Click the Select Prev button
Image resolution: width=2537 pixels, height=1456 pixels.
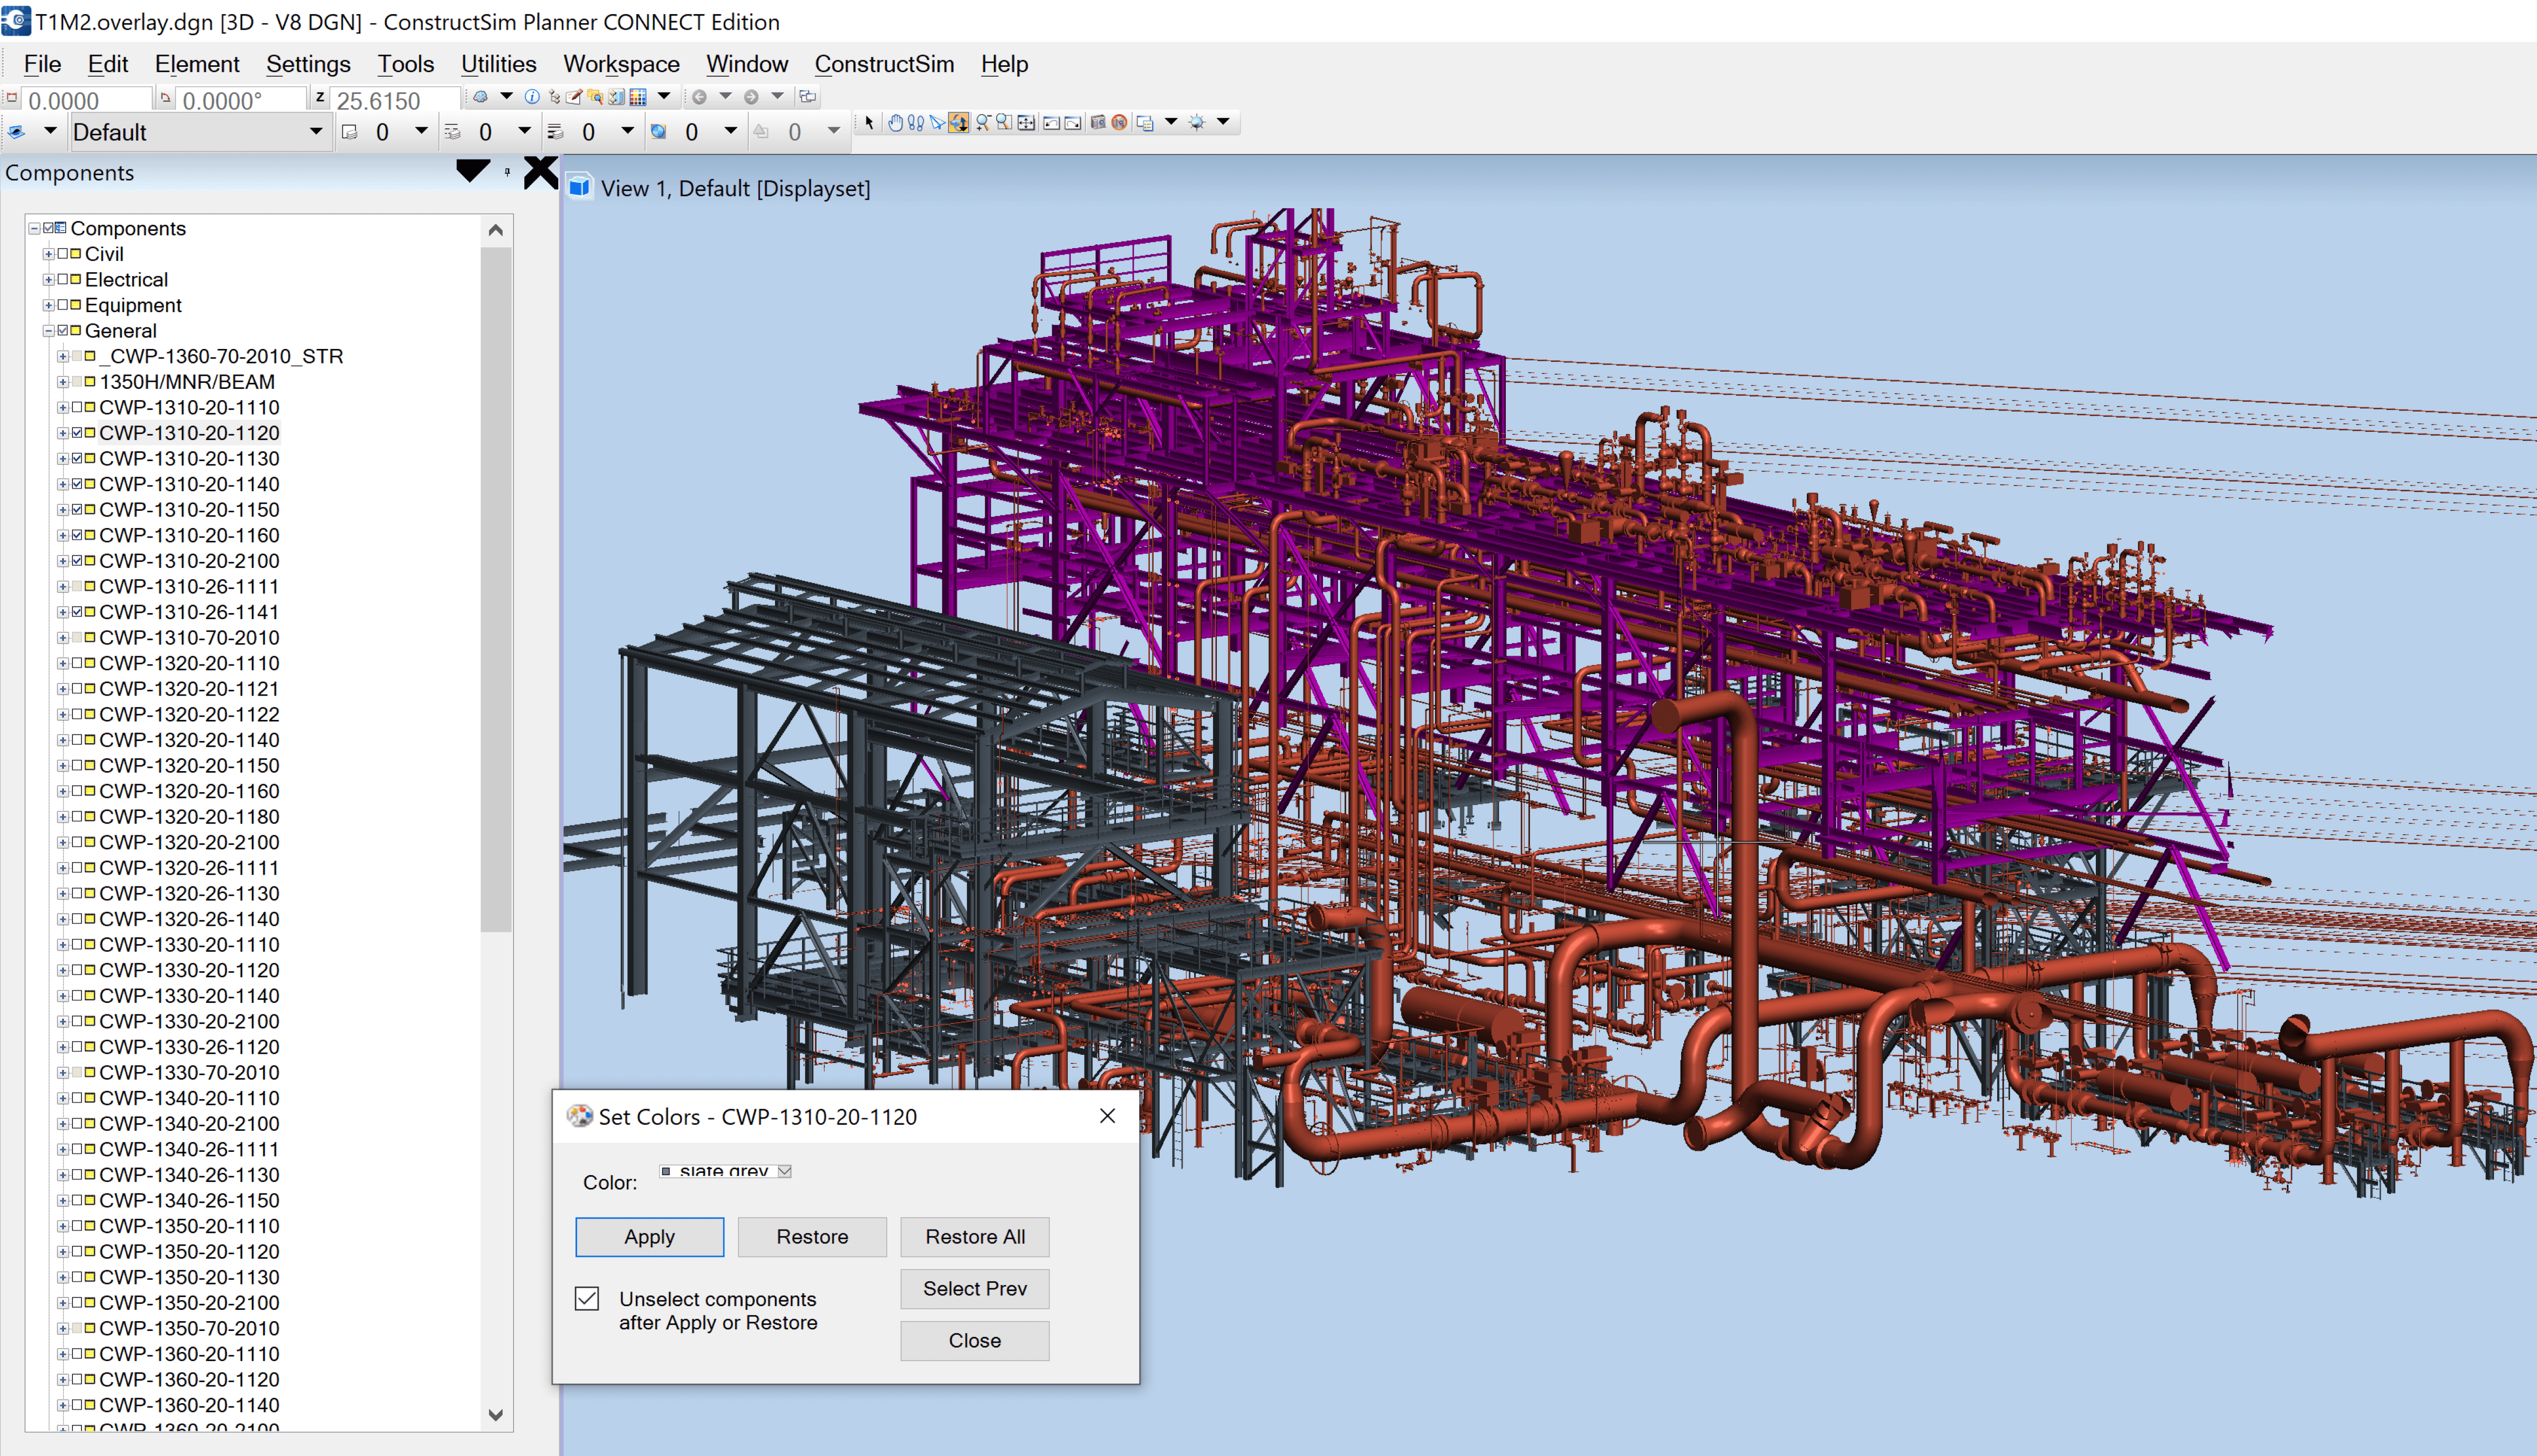(974, 1288)
